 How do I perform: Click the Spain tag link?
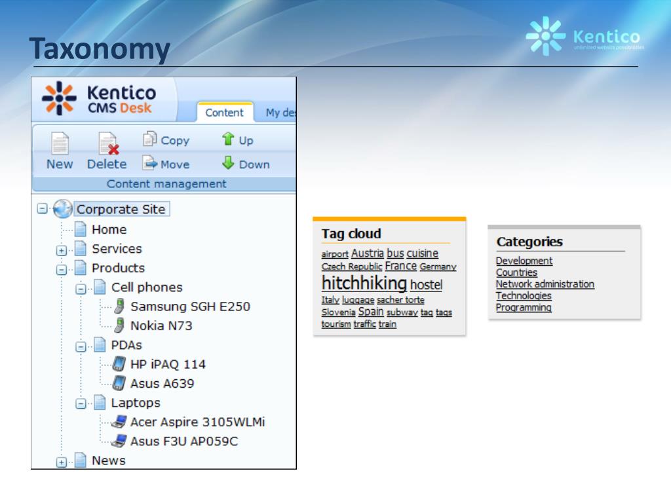click(x=371, y=312)
